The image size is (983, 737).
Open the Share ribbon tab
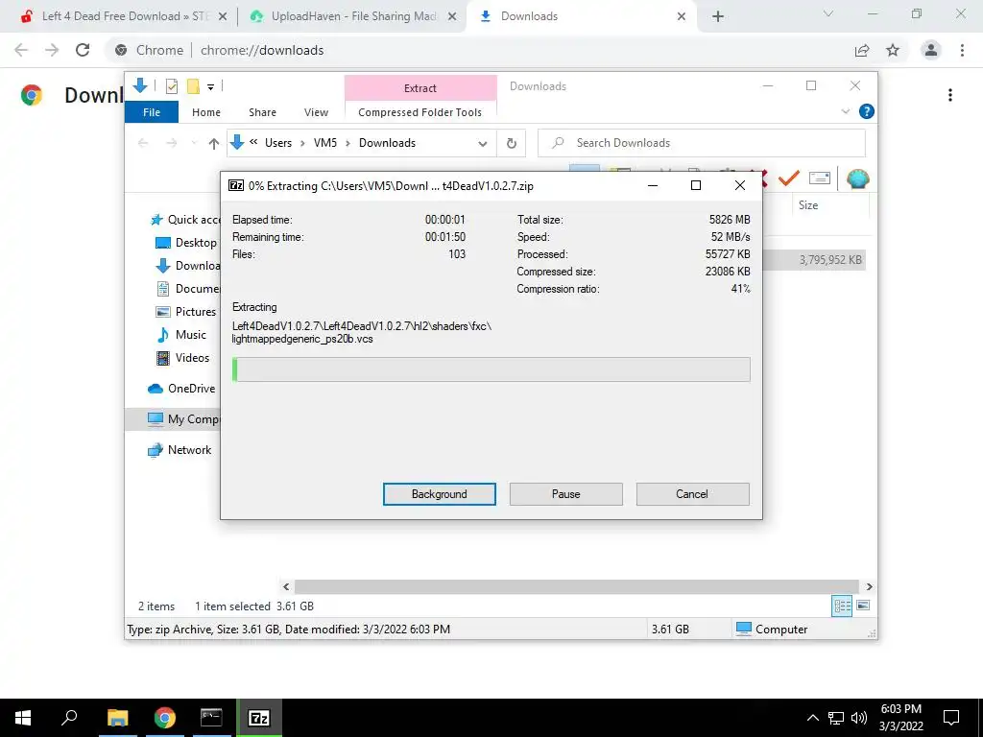click(x=262, y=112)
